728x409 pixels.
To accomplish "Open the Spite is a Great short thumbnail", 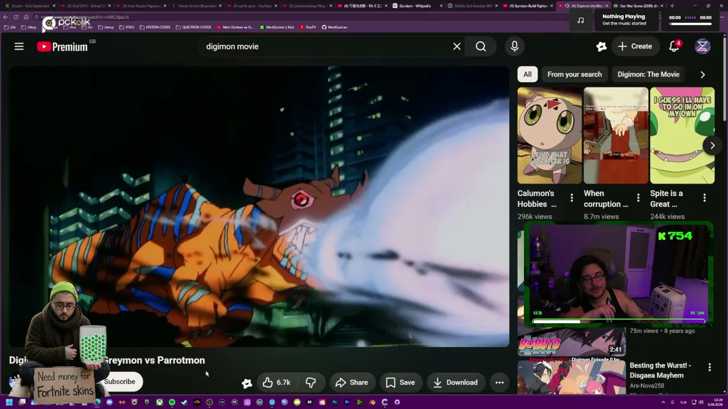I will coord(682,135).
